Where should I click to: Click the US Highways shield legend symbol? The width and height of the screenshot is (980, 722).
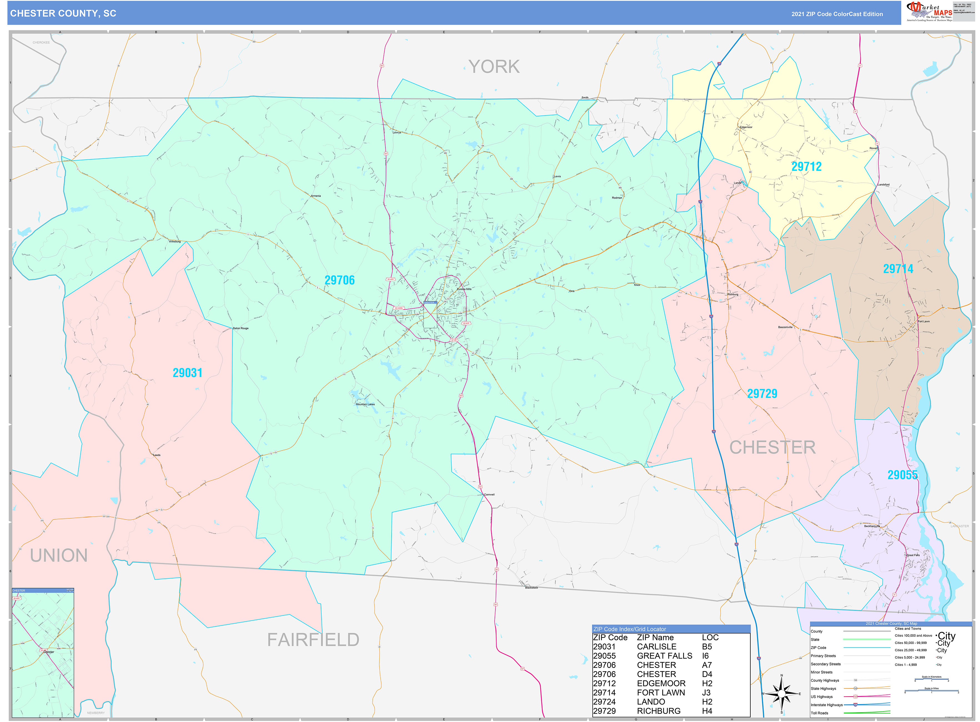pyautogui.click(x=855, y=697)
